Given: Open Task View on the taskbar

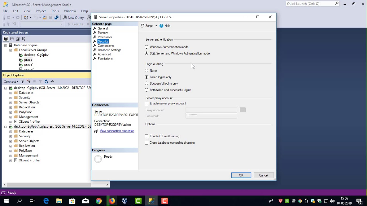Looking at the screenshot, I should (32, 201).
